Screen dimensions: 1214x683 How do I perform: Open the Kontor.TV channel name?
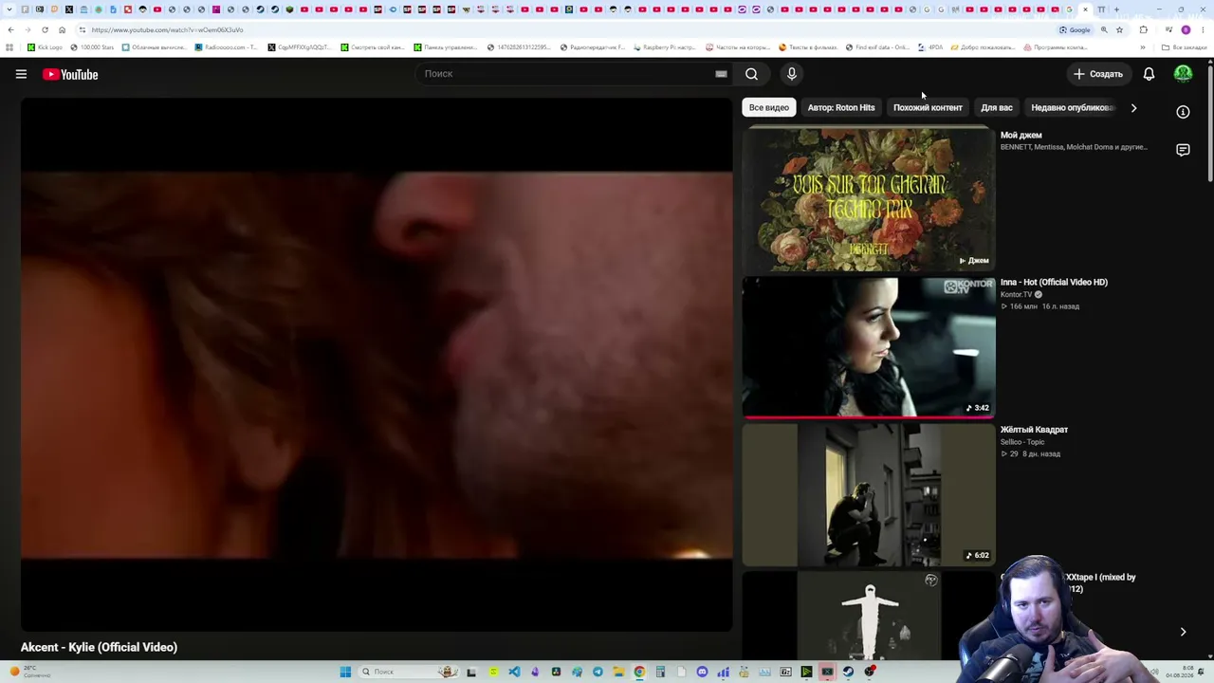click(x=1017, y=294)
